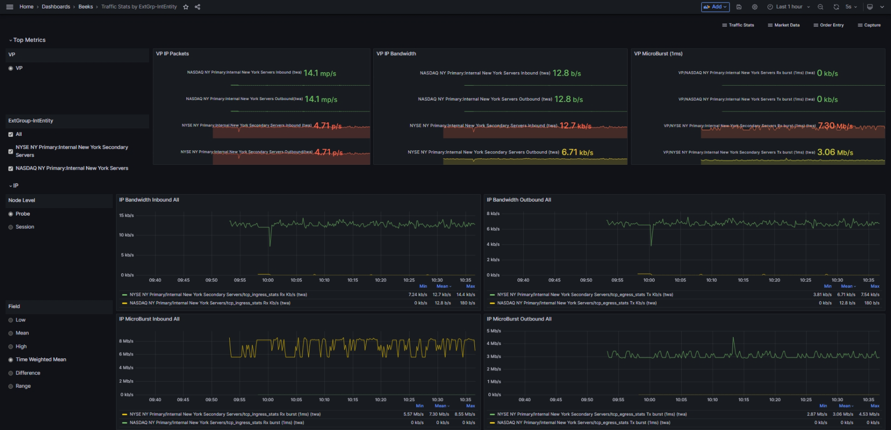Go to Beeks folder in breadcrumb

(x=85, y=7)
